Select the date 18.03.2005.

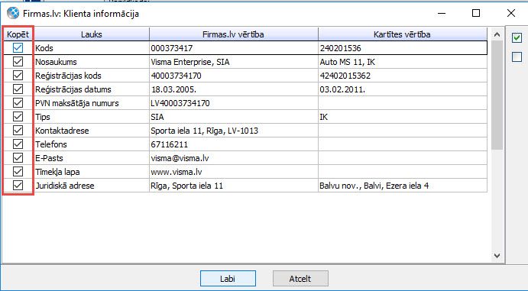[173, 89]
